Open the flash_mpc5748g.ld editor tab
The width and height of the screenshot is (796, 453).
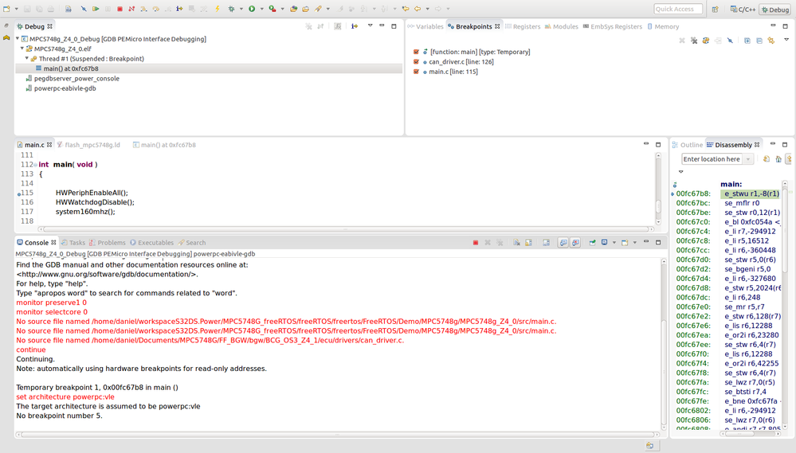[x=88, y=145]
